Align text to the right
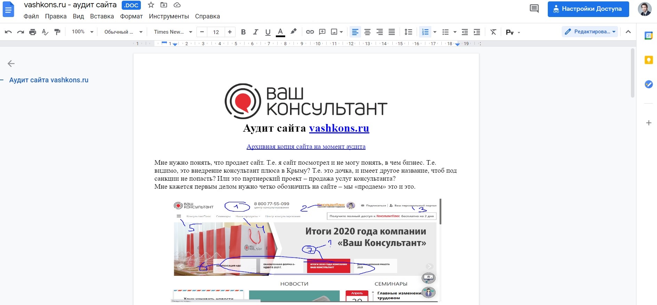The height and width of the screenshot is (305, 657). coord(379,32)
